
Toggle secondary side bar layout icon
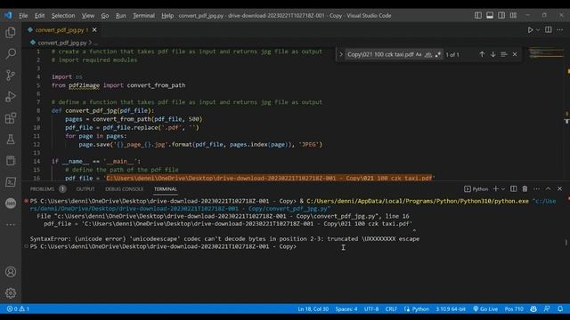(x=501, y=15)
